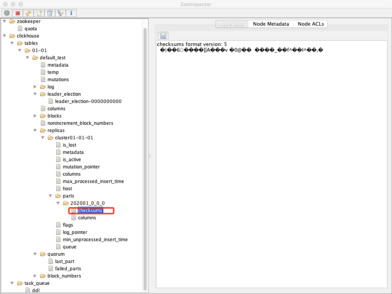Click the file icon beside failed_parts

click(51, 268)
